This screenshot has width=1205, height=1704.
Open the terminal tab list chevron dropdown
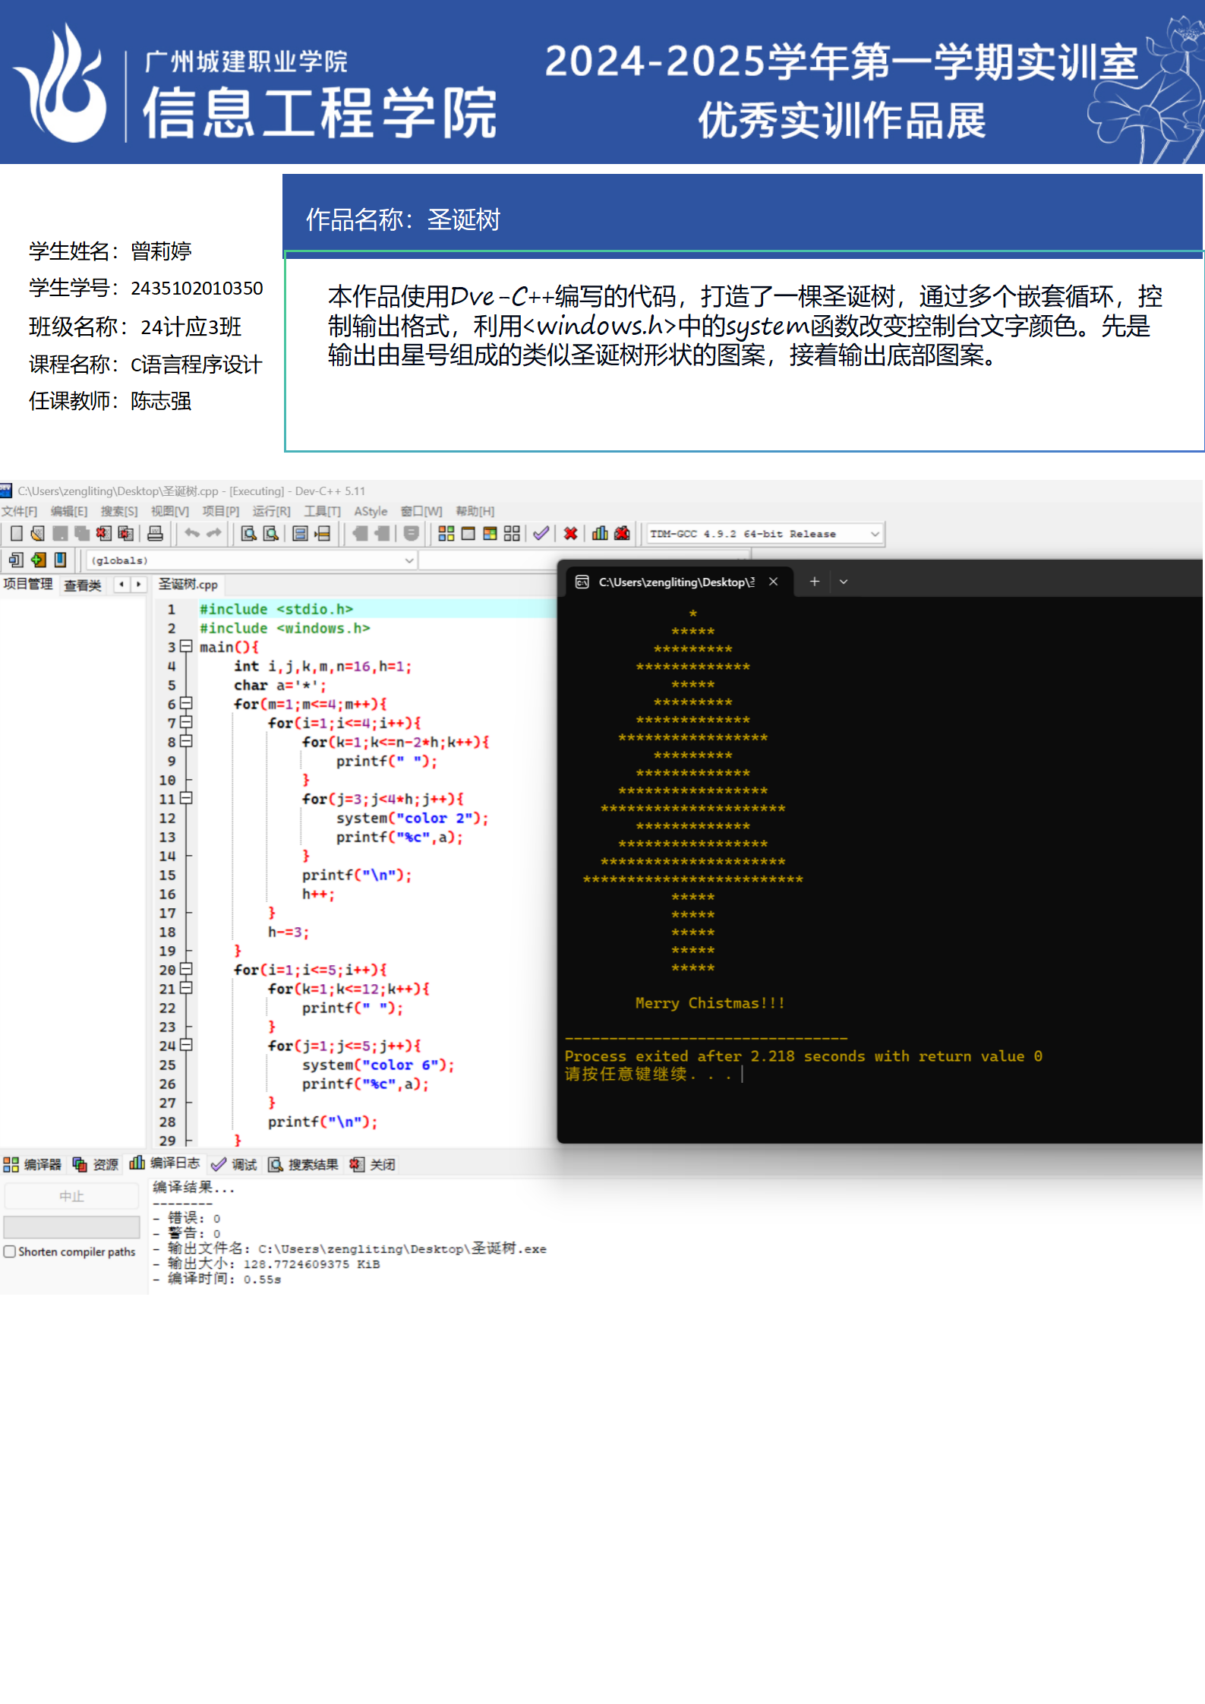click(x=844, y=582)
